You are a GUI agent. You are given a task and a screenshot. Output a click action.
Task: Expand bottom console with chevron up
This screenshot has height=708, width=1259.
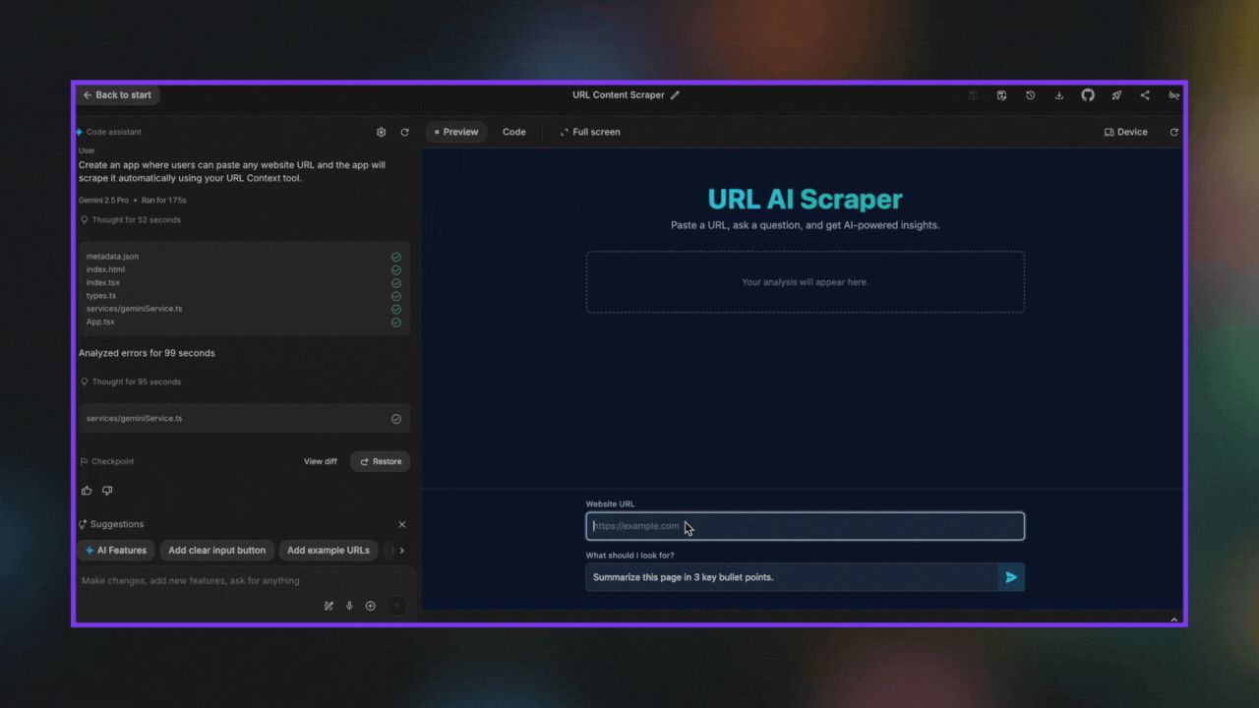[x=1173, y=619]
